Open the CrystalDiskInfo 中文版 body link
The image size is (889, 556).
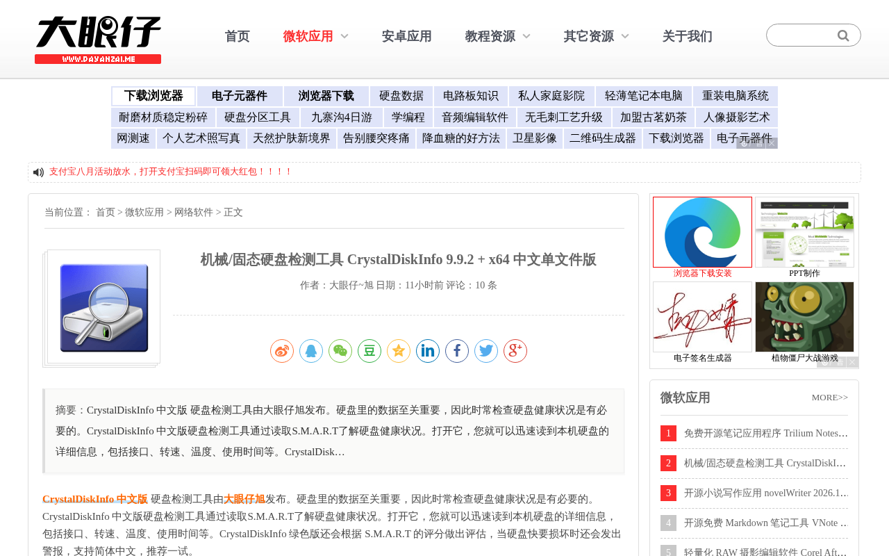point(95,499)
